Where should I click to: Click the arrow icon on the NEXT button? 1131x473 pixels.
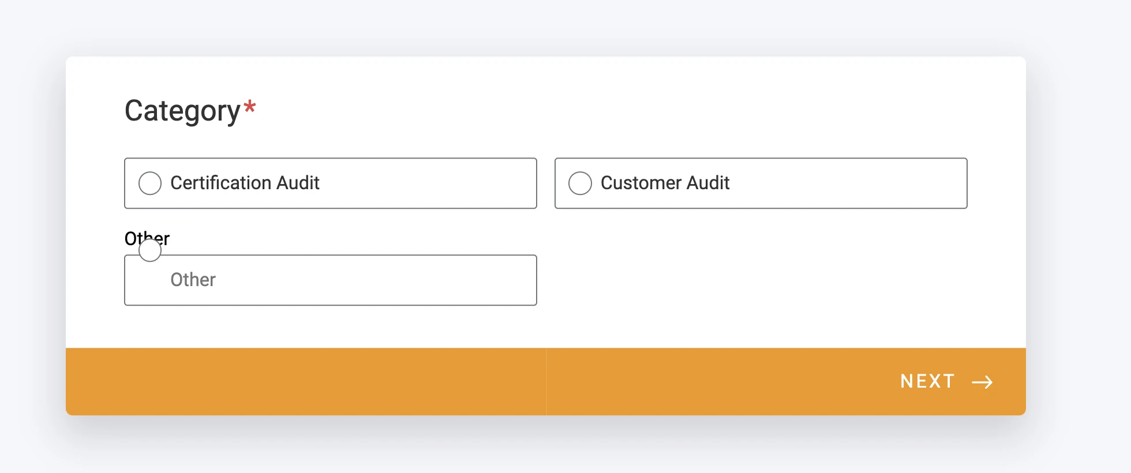983,381
